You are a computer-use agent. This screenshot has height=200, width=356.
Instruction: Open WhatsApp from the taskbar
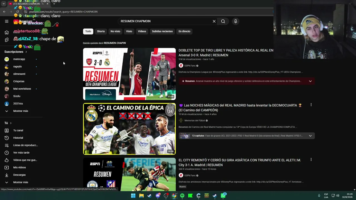[223, 196]
